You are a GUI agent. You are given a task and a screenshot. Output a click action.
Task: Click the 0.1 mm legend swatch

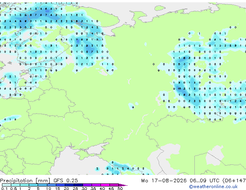point(7,185)
